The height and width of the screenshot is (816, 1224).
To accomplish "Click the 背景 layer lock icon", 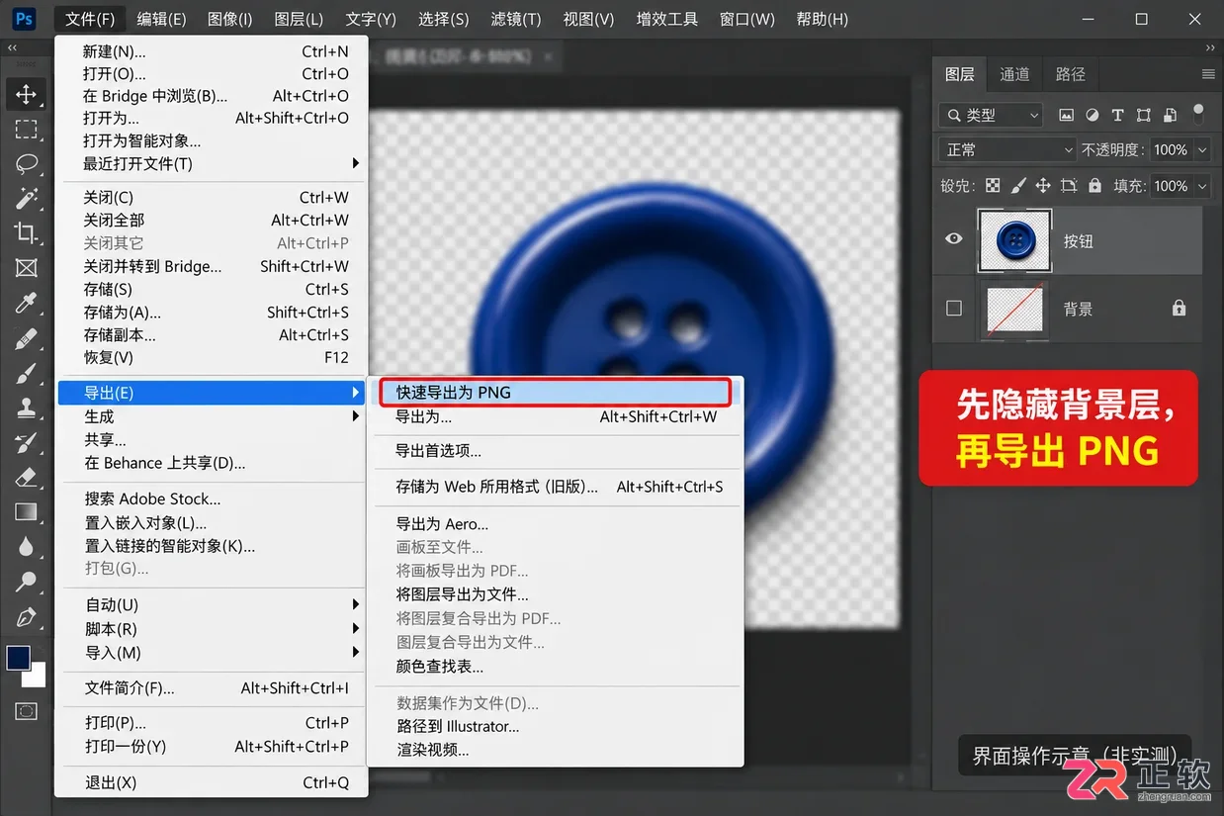I will 1179,309.
